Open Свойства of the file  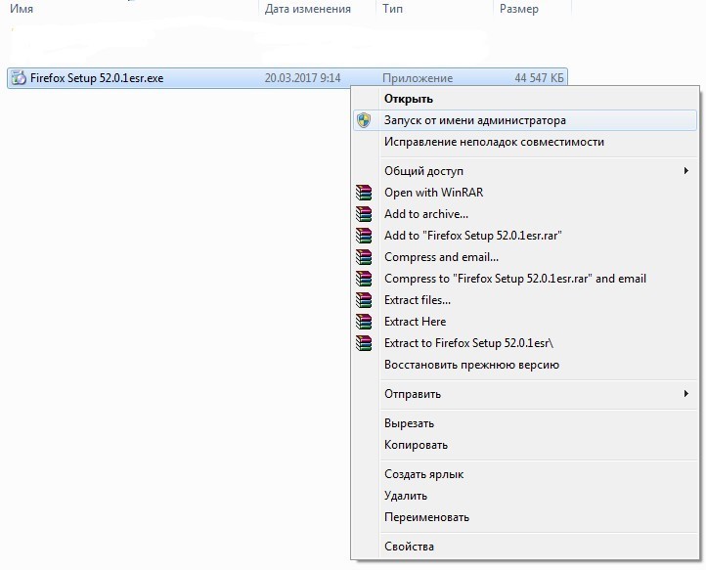tap(409, 547)
